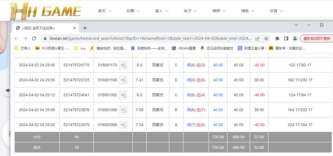The image size is (333, 156).
Task: Reload the page with the refresh button
Action: click(34, 38)
